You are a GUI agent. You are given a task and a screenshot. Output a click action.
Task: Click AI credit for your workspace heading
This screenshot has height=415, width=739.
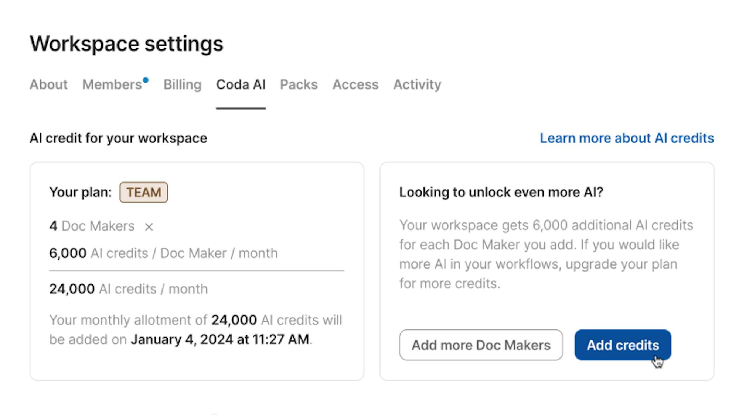pos(118,138)
